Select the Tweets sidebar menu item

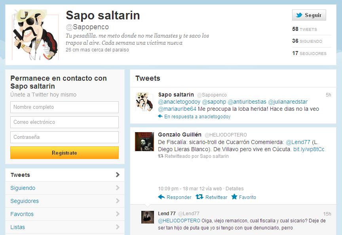coord(65,175)
